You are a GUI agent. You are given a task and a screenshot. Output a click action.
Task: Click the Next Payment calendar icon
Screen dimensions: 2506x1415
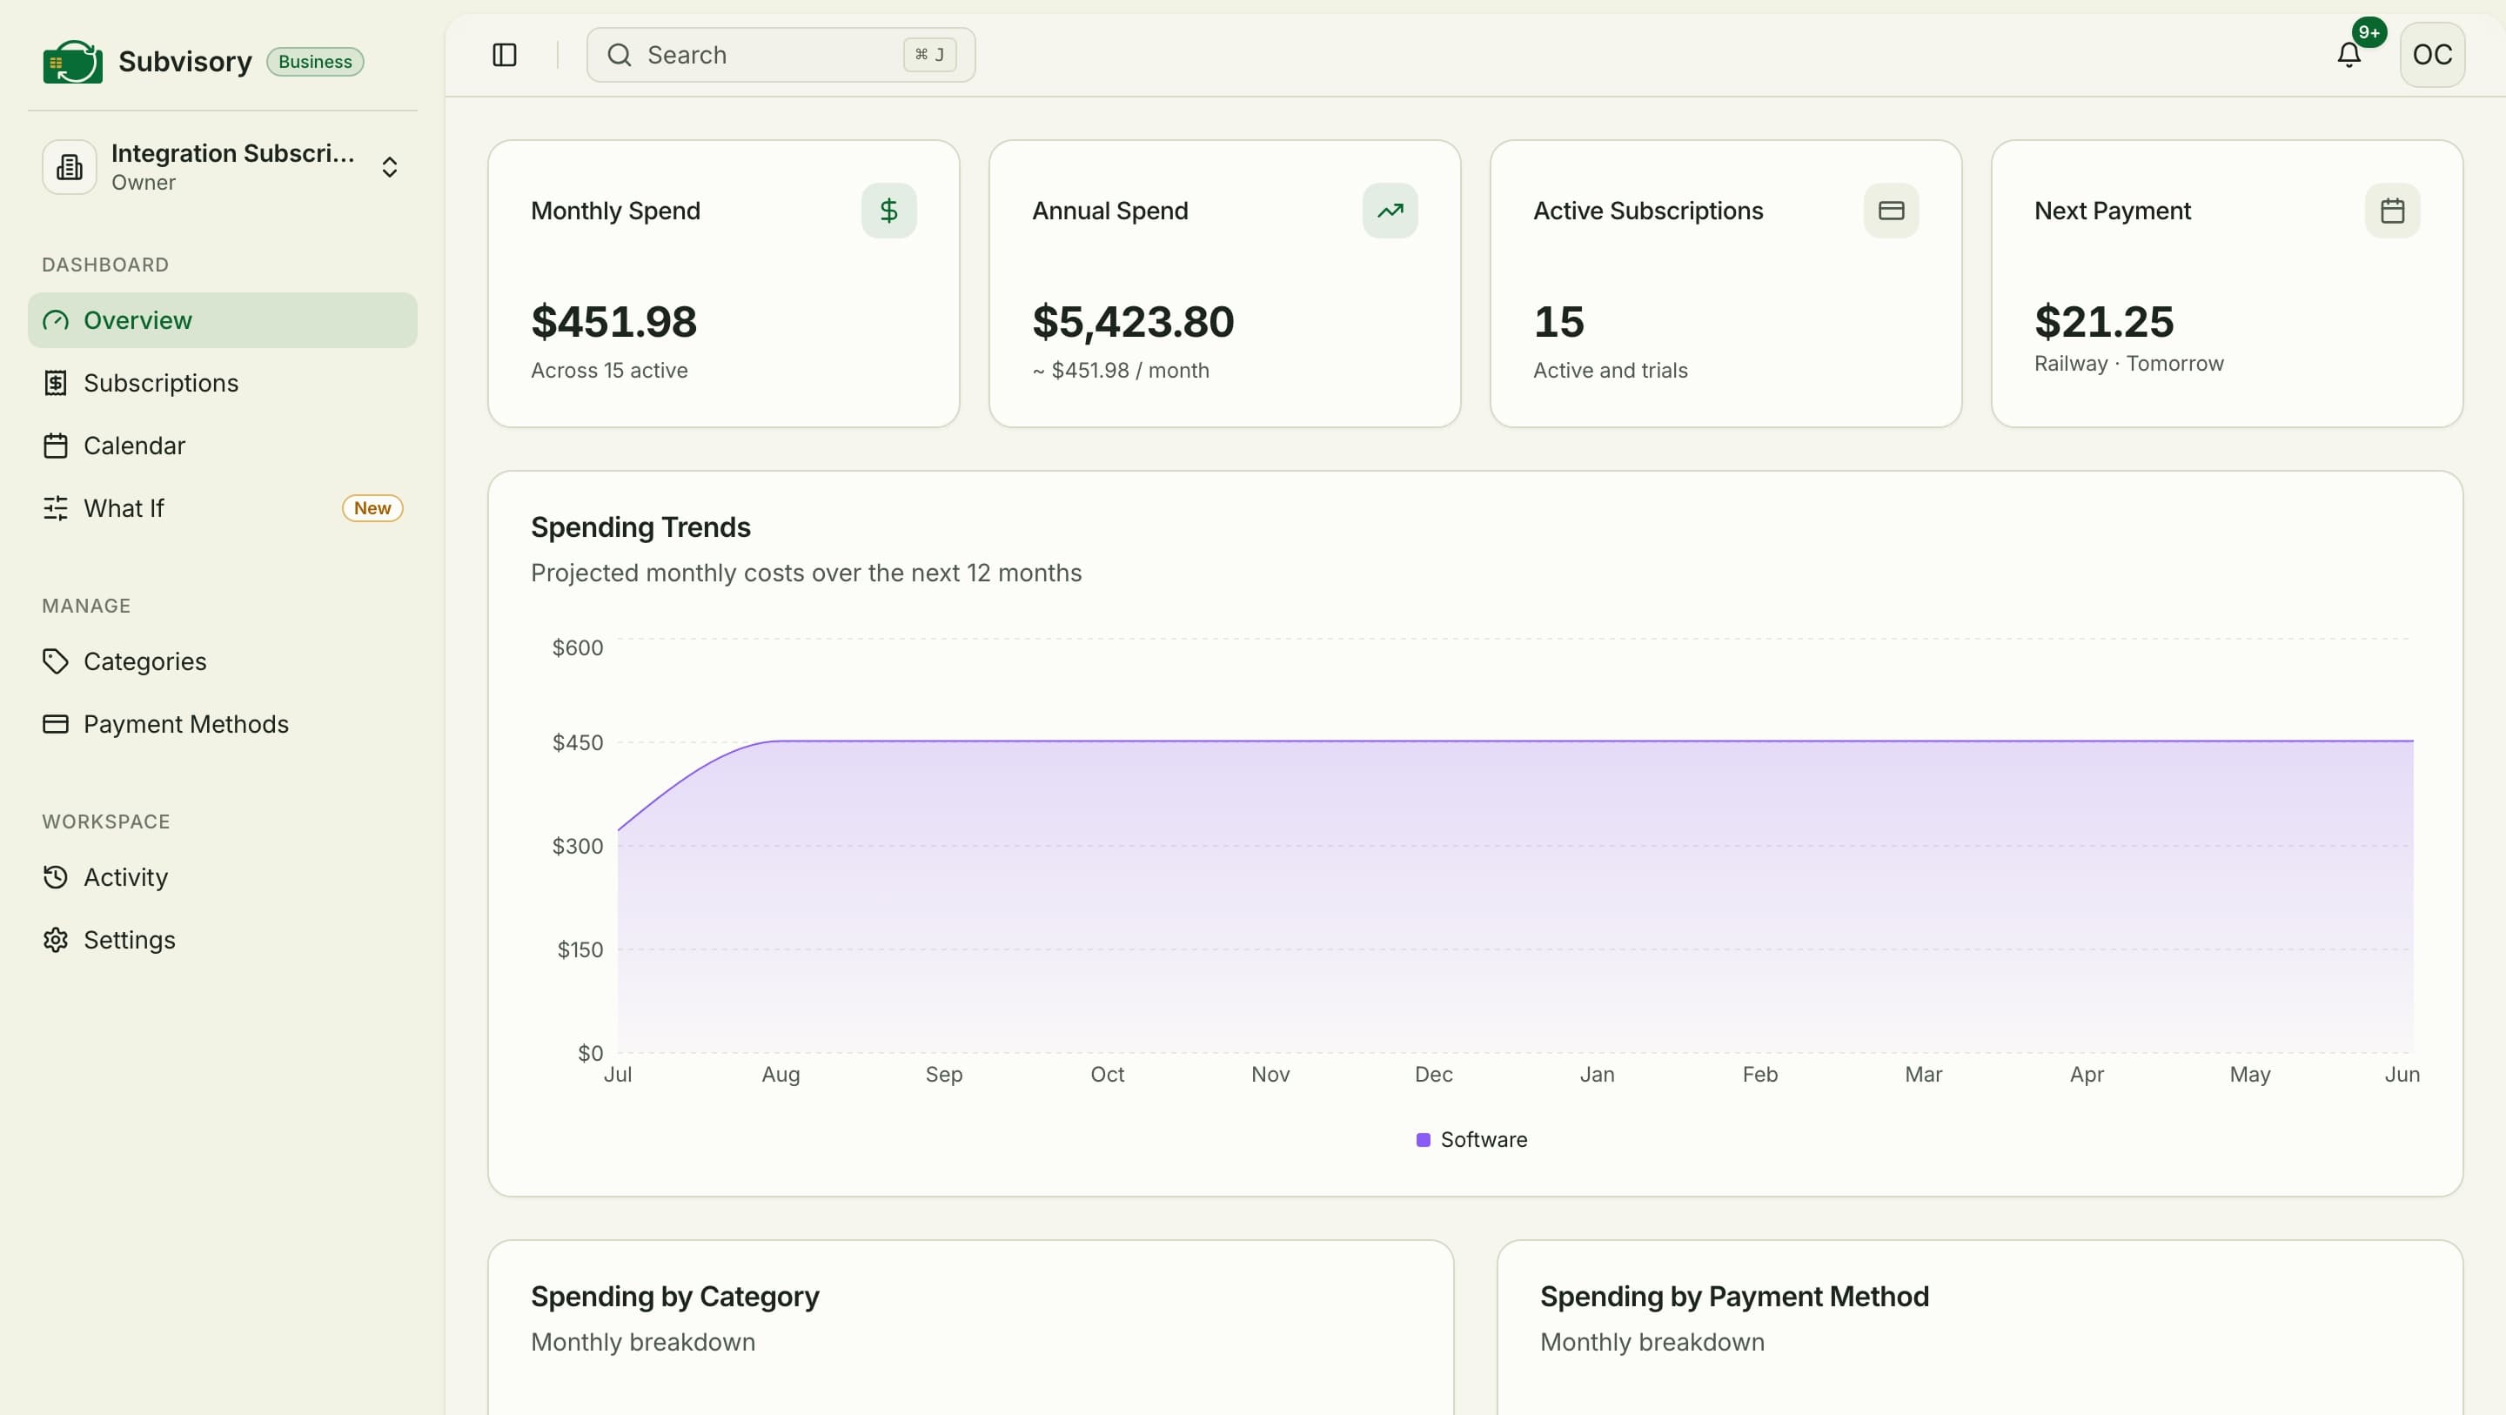[x=2391, y=211]
